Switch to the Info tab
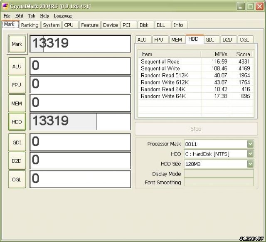 click(x=180, y=25)
